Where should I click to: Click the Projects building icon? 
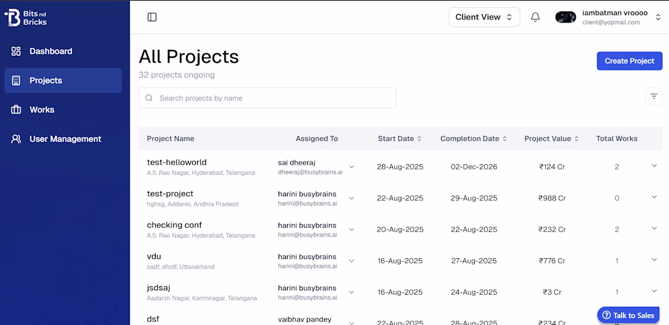point(16,81)
